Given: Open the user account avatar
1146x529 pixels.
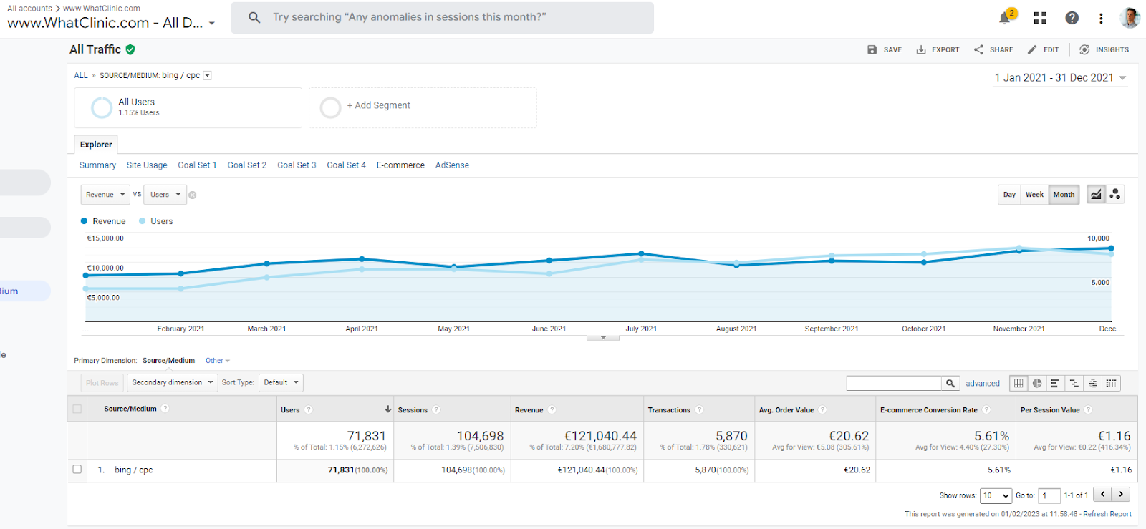Looking at the screenshot, I should [1130, 18].
